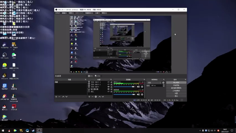Open the 编辑(E) menu
Viewport: 236px width, 133px height.
[64, 13]
